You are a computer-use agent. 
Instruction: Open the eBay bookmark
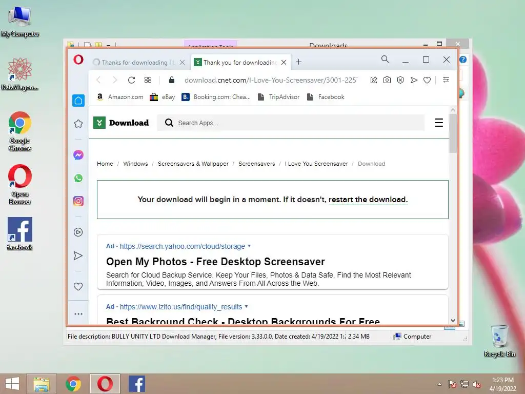coord(163,97)
